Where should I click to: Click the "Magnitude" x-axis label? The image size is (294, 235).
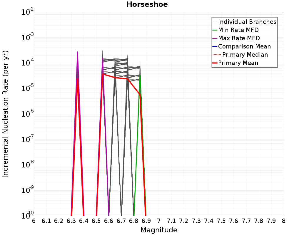[x=159, y=230]
